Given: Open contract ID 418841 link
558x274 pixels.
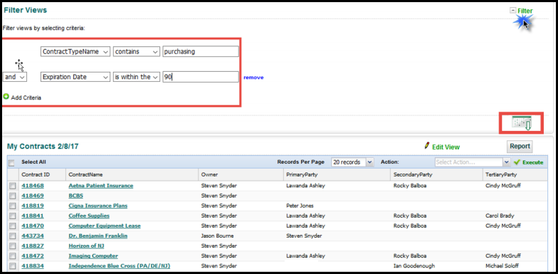Looking at the screenshot, I should [x=33, y=216].
